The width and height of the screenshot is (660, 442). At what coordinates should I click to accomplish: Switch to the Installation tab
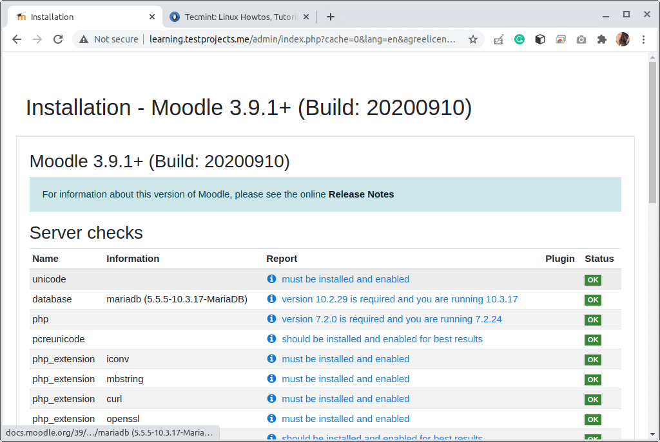tap(84, 17)
